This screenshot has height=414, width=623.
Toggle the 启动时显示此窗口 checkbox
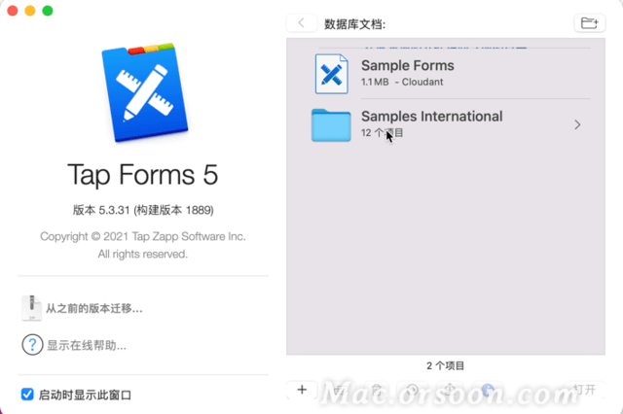pyautogui.click(x=27, y=395)
